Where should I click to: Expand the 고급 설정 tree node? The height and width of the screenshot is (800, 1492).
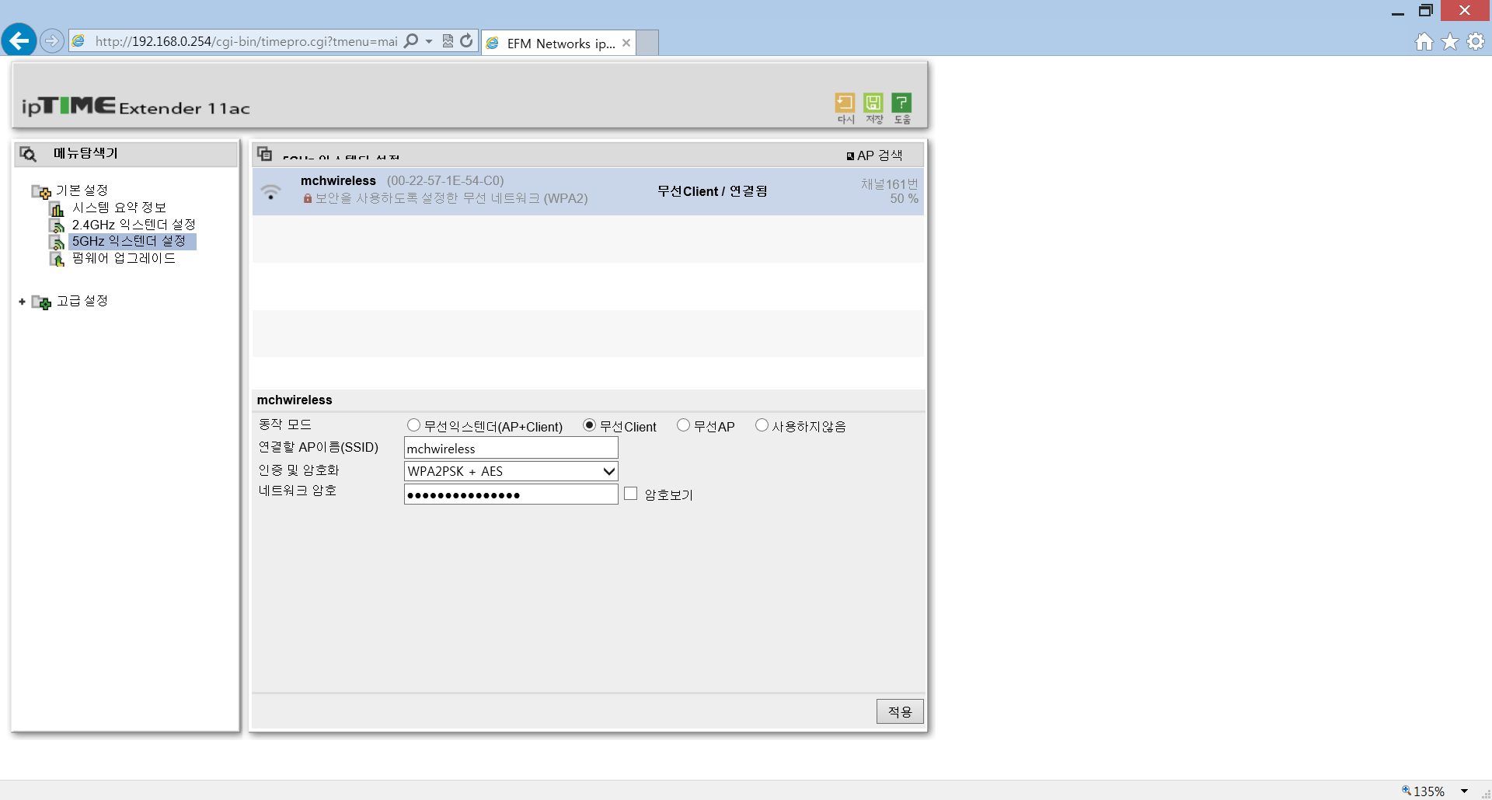point(22,302)
